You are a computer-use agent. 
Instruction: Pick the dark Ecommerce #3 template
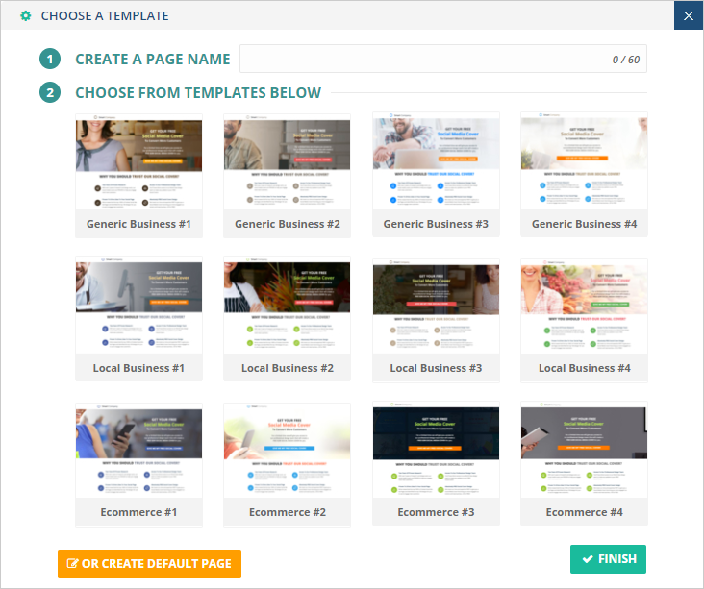[436, 451]
